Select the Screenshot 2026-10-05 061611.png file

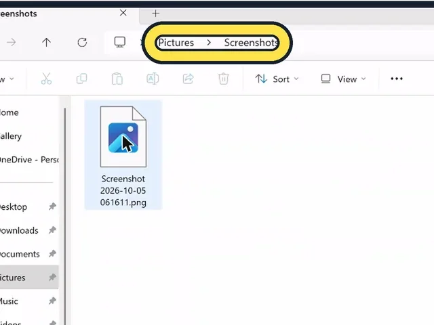pyautogui.click(x=123, y=155)
